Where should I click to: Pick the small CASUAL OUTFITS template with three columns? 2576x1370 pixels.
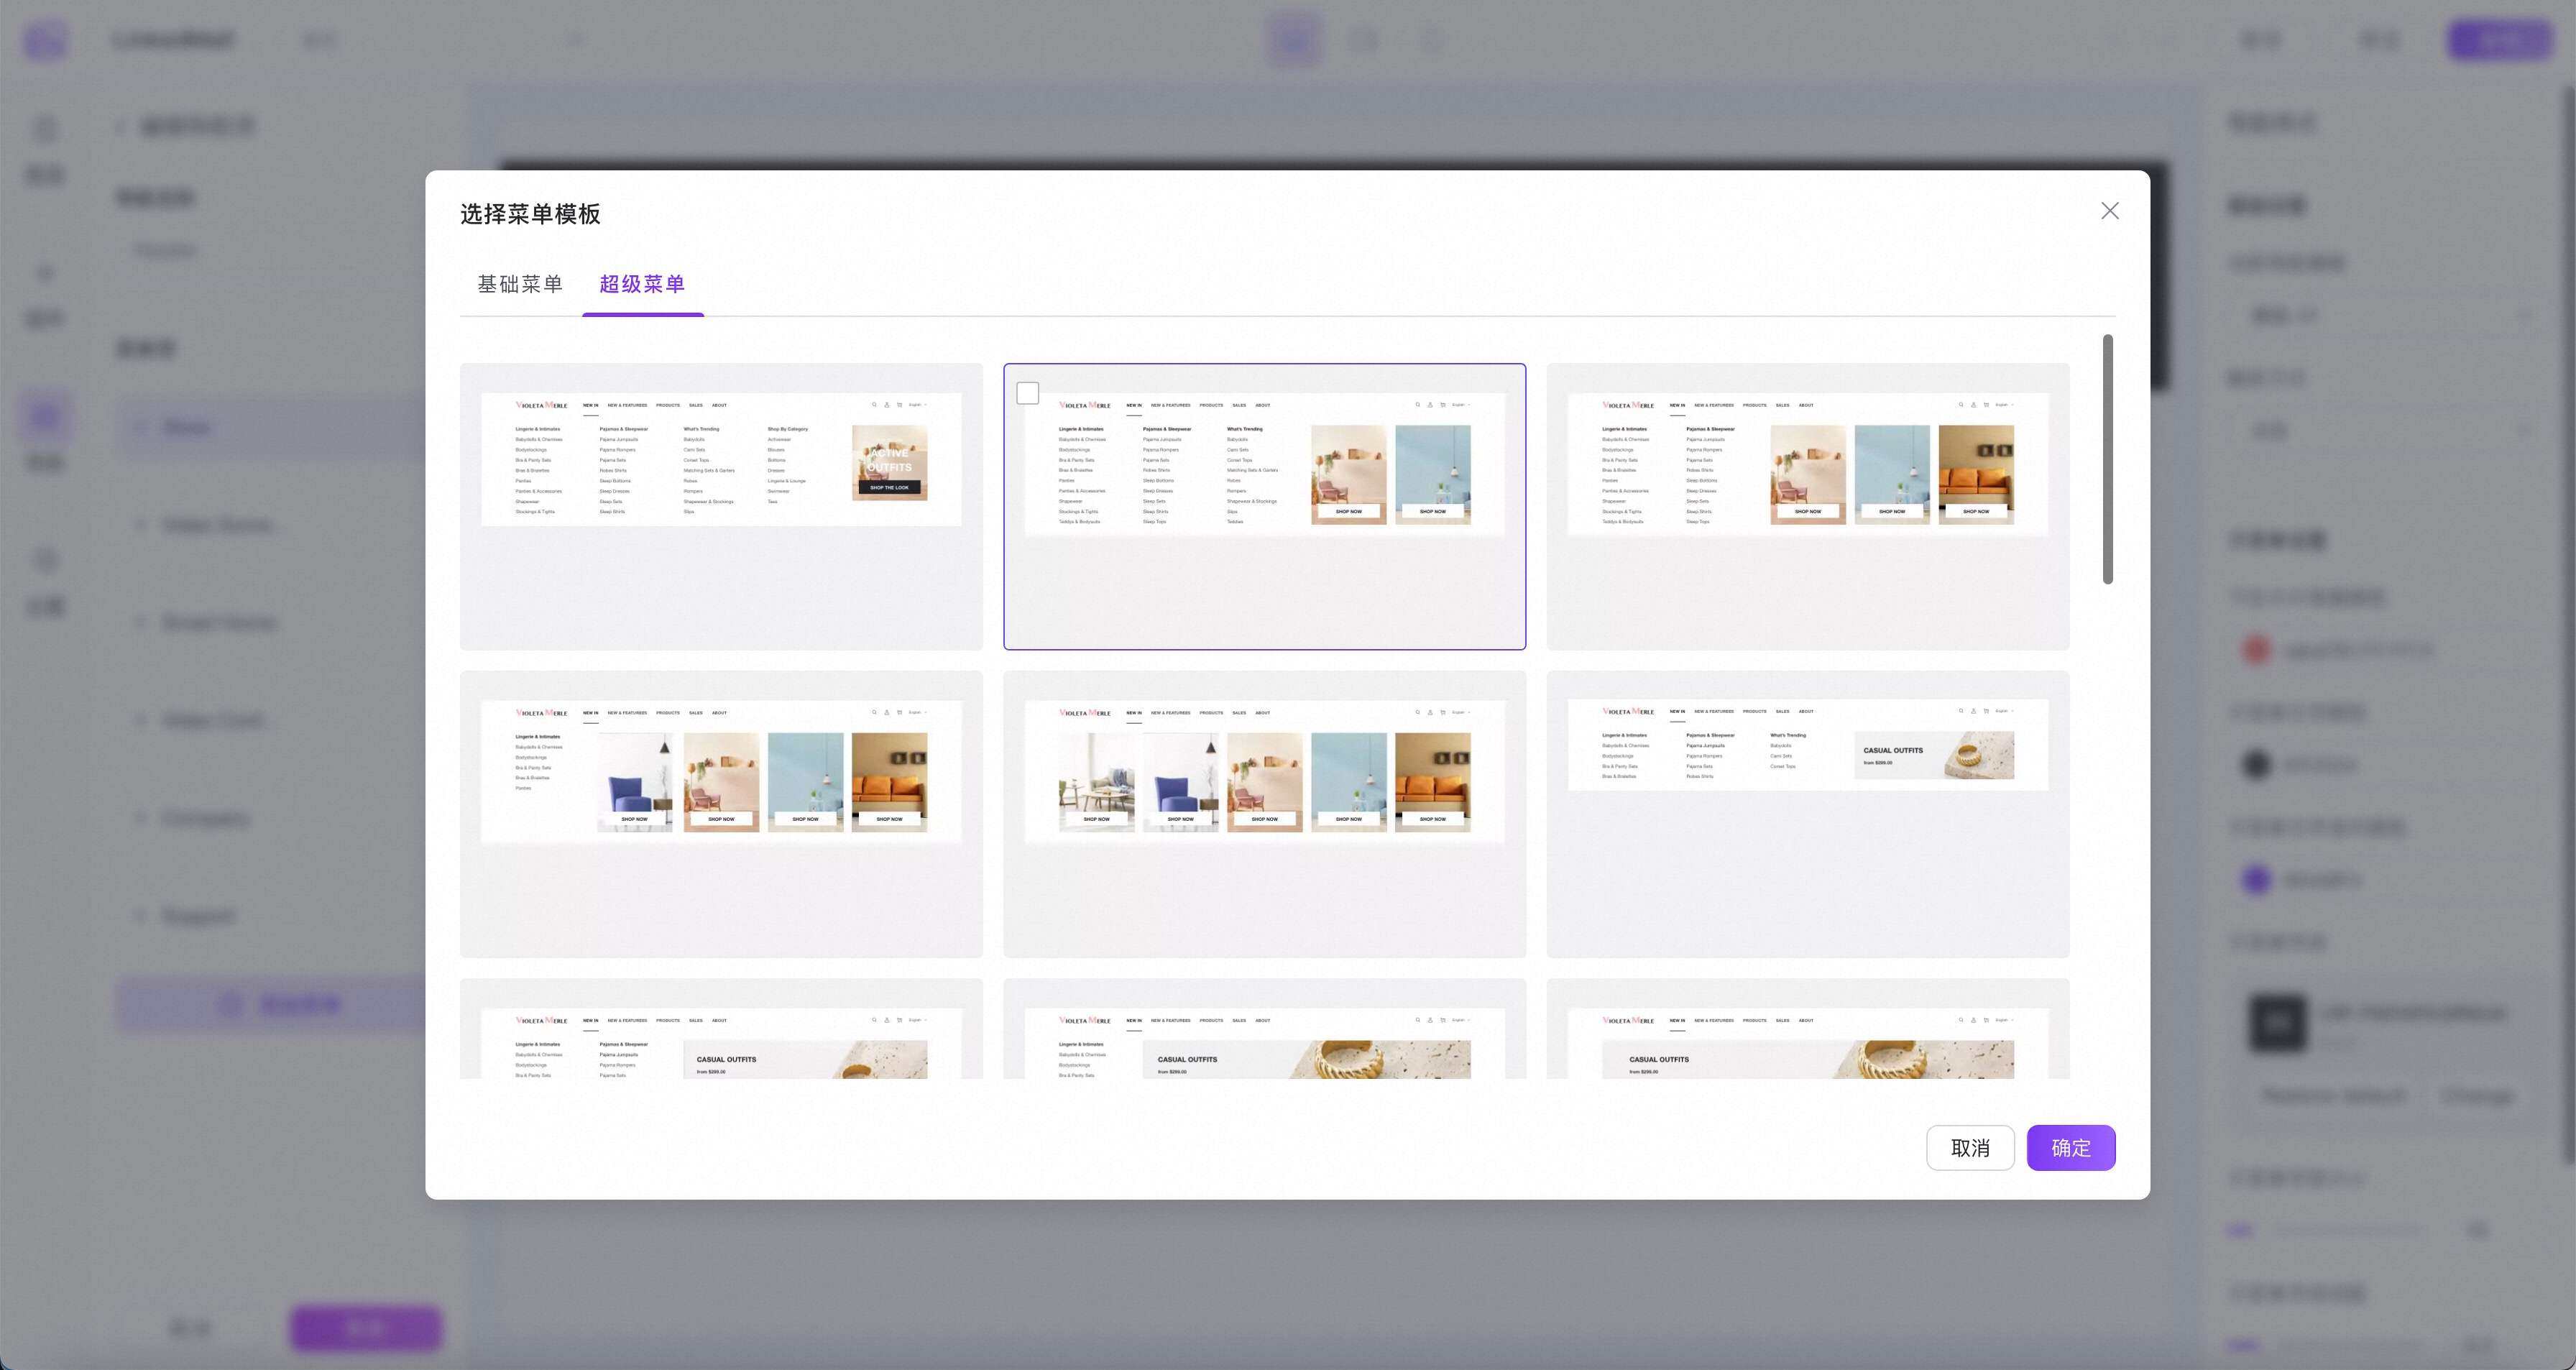1807,813
